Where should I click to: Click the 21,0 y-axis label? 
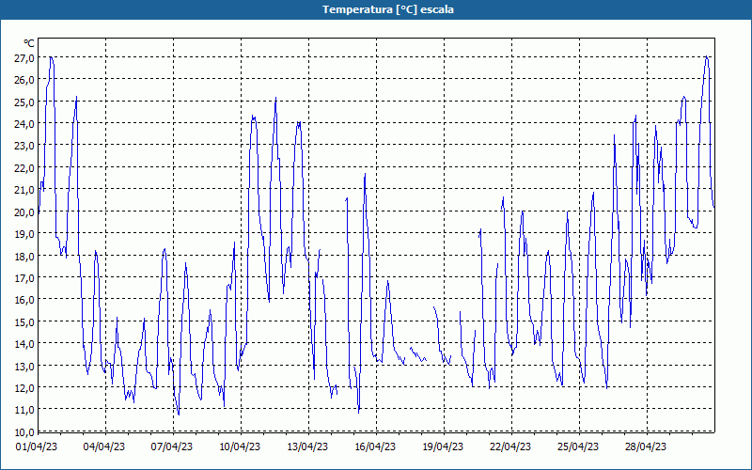click(25, 190)
